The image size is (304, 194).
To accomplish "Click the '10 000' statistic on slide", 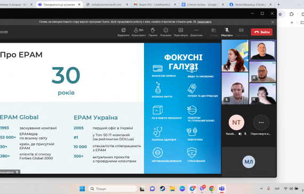I will point(80,147).
